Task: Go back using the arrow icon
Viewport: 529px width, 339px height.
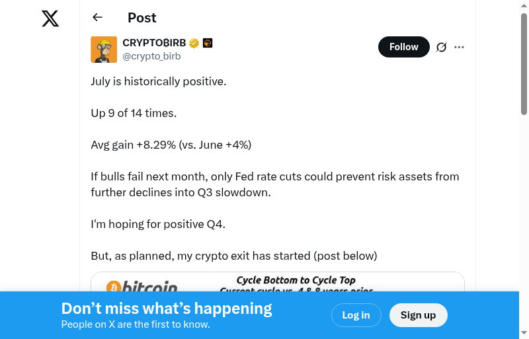Action: [x=98, y=18]
